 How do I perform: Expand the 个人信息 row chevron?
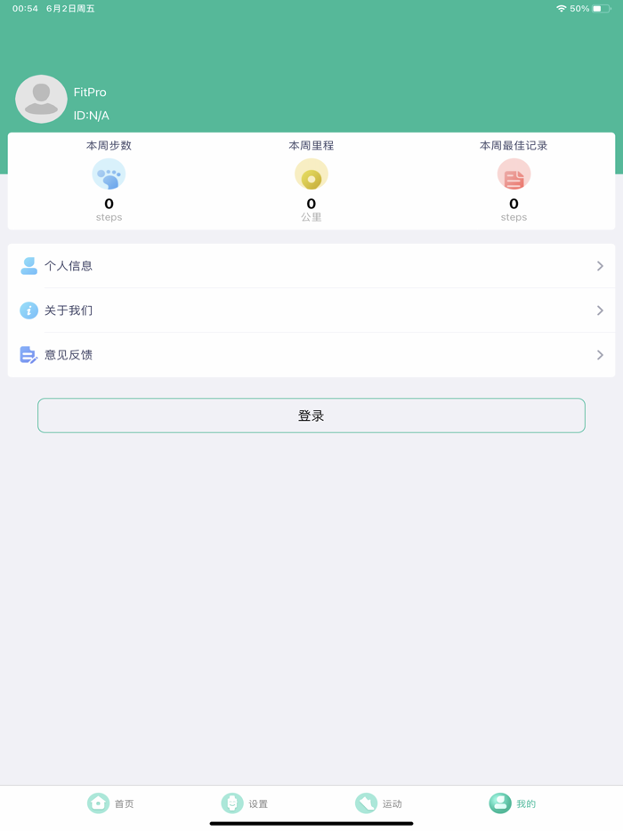[x=600, y=266]
